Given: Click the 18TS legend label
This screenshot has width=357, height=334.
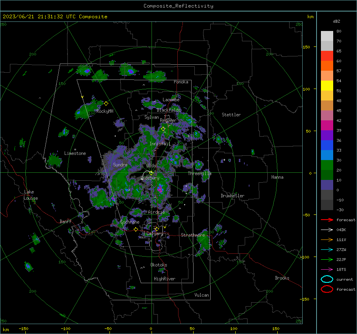Looking at the screenshot, I should [341, 270].
